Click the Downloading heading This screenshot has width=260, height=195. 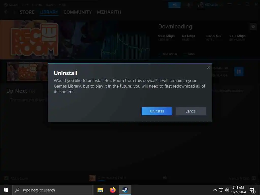click(x=175, y=26)
